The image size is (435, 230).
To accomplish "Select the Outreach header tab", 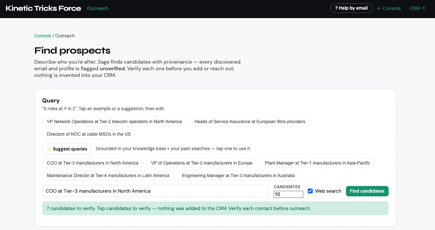I will 98,8.
